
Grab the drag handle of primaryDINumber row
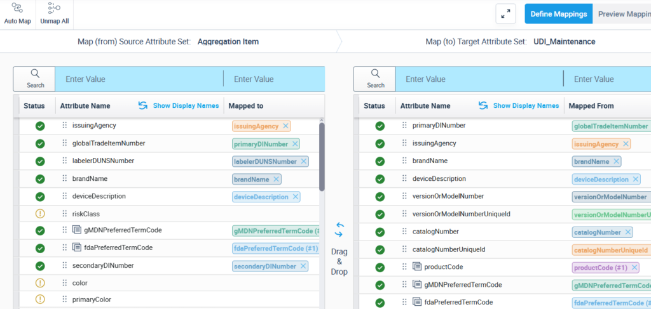pyautogui.click(x=404, y=125)
